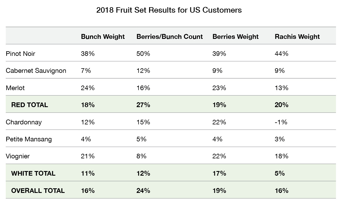Select the Chardonnay row label
The width and height of the screenshot is (340, 205).
tap(24, 122)
